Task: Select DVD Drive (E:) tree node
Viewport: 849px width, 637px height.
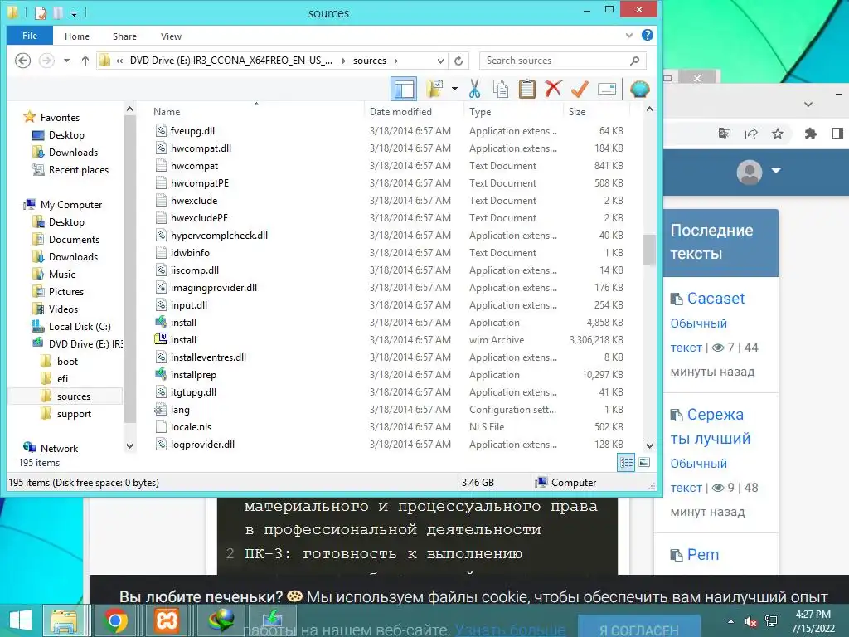Action: pyautogui.click(x=85, y=344)
